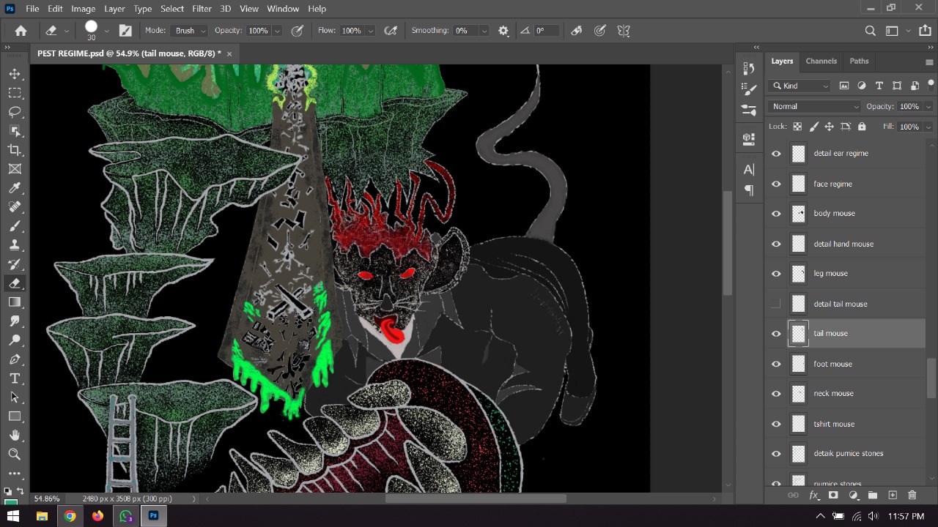
Task: Open the layer filter Kind dropdown
Action: 799,86
